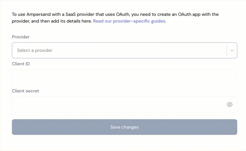Toggle client secret visibility eye icon
Viewport: 246px width, 151px height.
[229, 105]
